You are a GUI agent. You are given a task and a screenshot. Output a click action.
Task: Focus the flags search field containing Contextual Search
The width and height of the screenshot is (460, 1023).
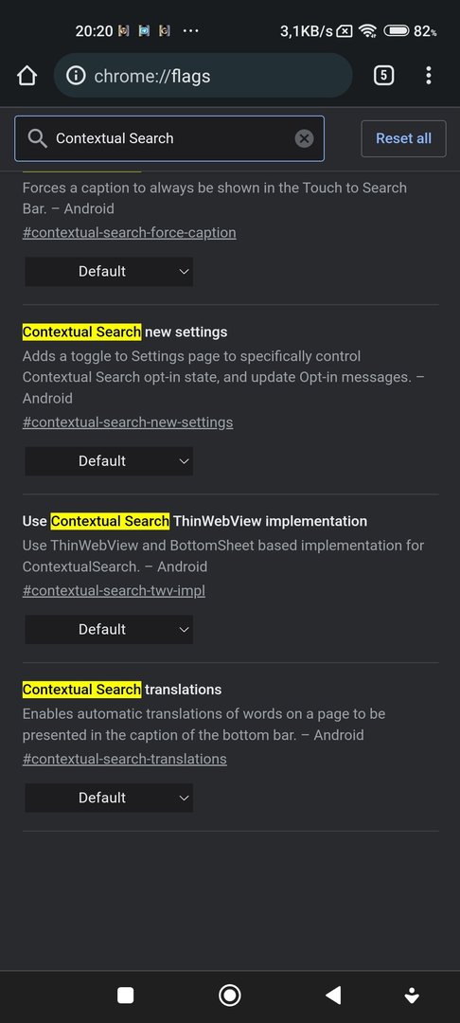[x=169, y=138]
